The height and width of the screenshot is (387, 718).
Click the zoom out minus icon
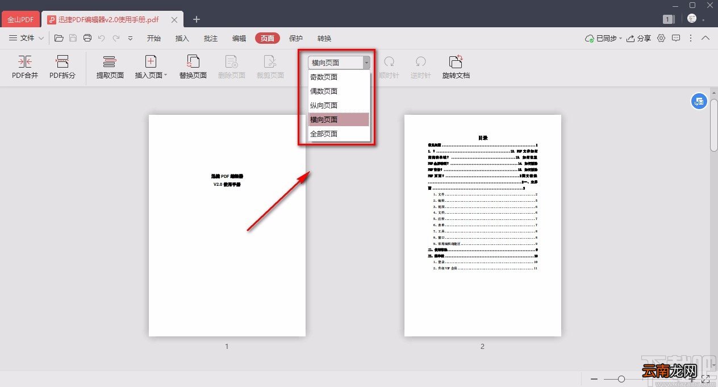pos(594,378)
